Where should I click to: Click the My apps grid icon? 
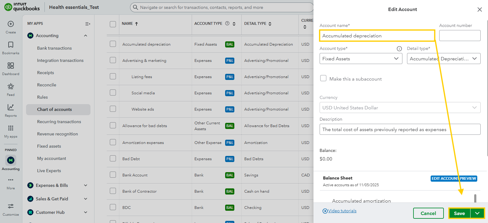click(11, 128)
